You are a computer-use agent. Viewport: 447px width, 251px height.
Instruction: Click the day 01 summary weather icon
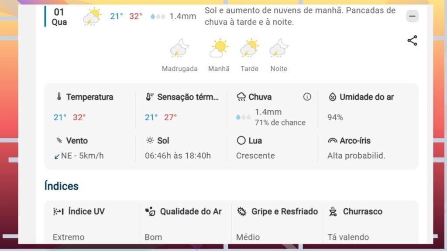point(93,17)
